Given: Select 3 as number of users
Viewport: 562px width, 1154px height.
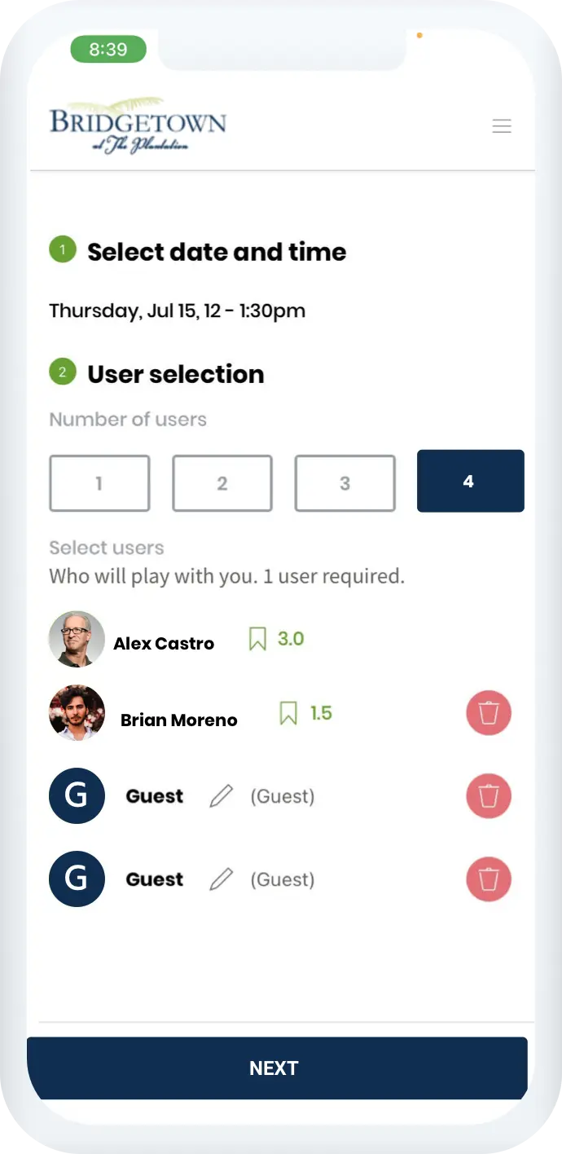Looking at the screenshot, I should pos(345,483).
